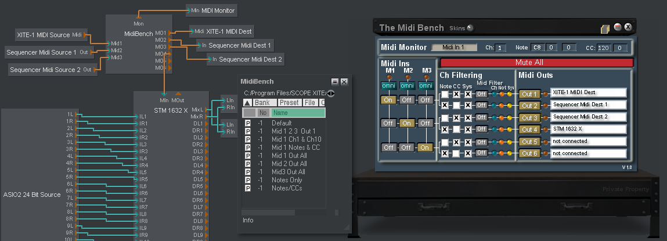Toggle Mid Filter Off switch for Out 3
The height and width of the screenshot is (241, 667).
click(x=482, y=117)
